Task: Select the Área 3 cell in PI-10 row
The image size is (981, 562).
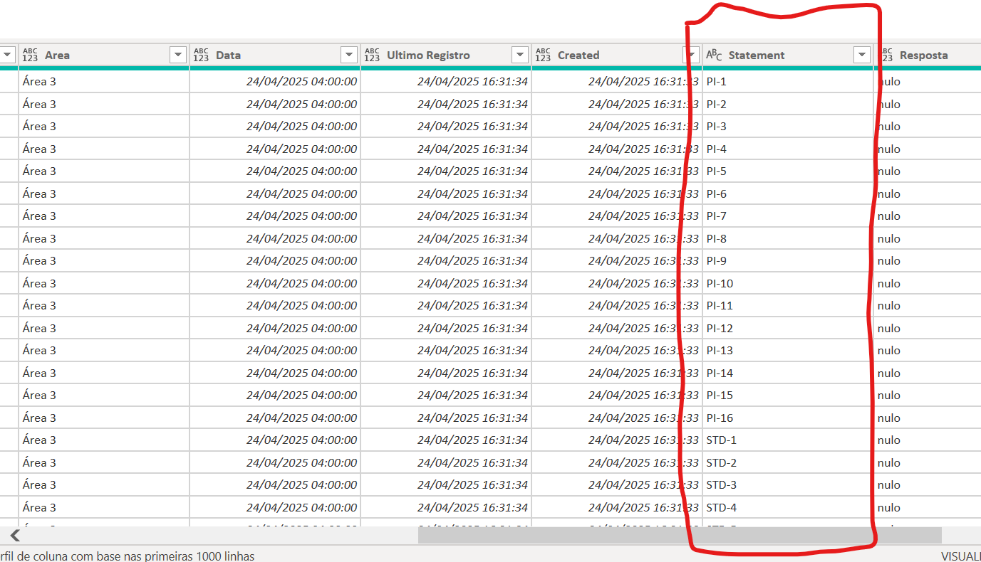Action: point(104,283)
